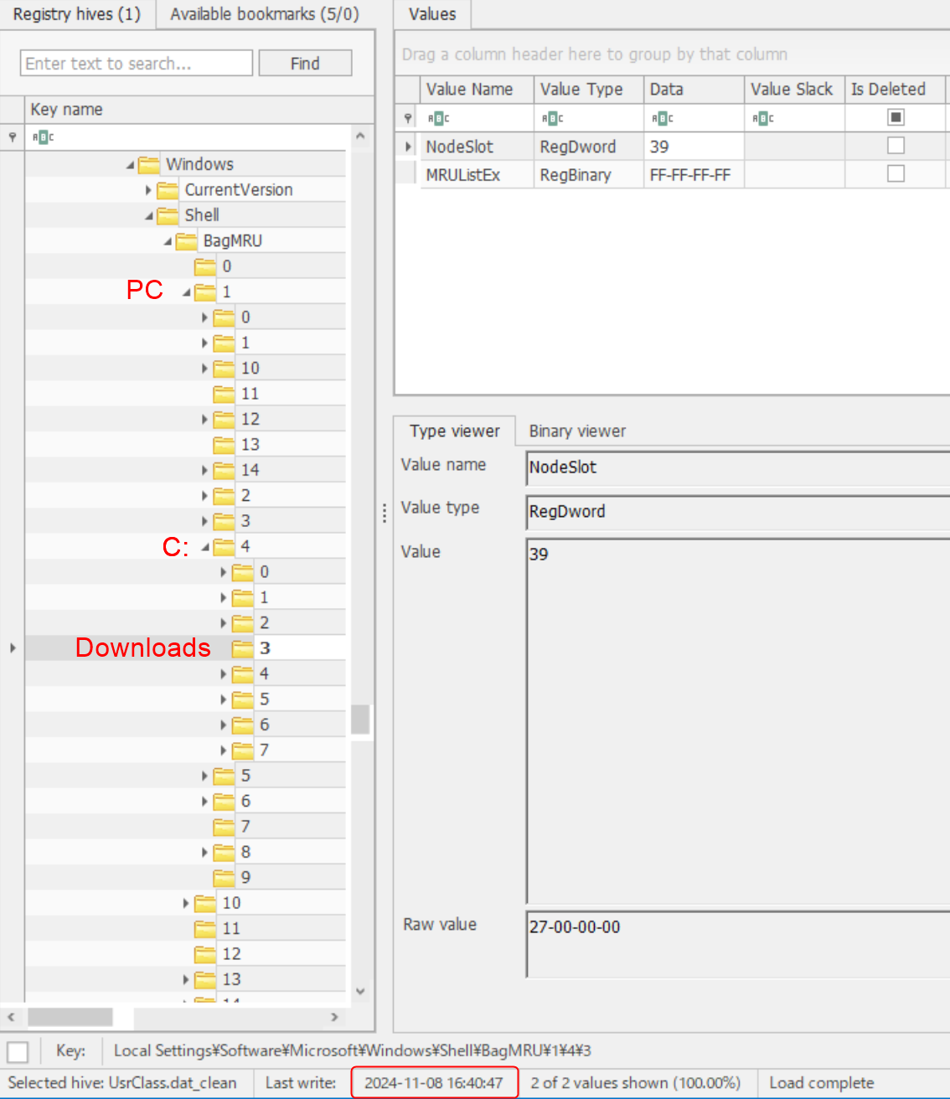950x1099 pixels.
Task: Open the Data column filter operator icon
Action: pyautogui.click(x=663, y=118)
